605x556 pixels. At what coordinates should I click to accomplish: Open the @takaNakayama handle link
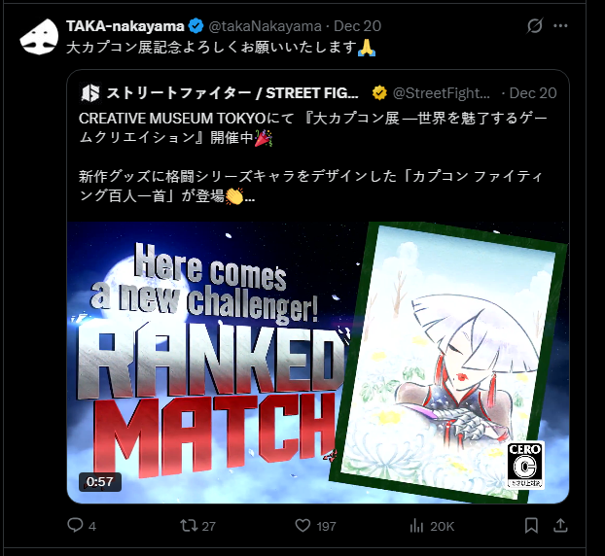click(266, 26)
